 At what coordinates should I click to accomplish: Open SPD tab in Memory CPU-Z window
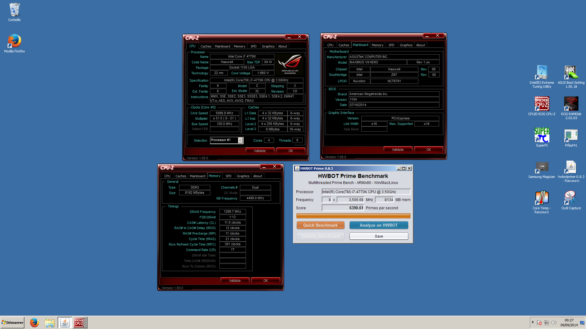click(x=229, y=176)
